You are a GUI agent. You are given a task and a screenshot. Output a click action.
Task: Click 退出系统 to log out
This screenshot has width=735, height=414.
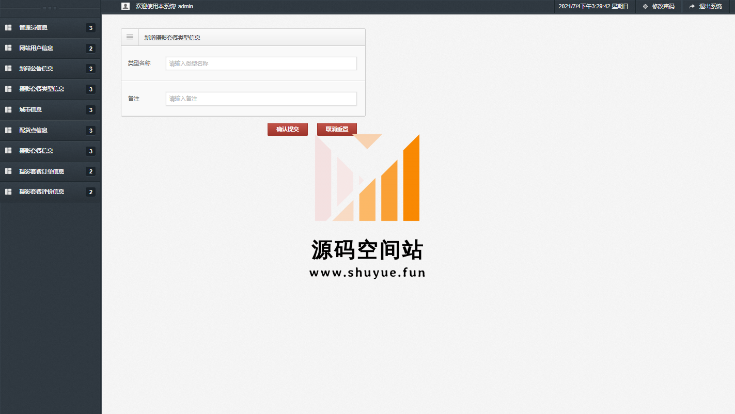coord(710,6)
